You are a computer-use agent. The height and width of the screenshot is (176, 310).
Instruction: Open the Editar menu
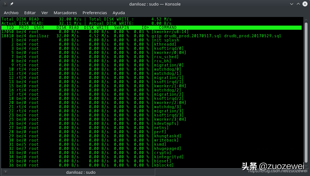[x=30, y=13]
